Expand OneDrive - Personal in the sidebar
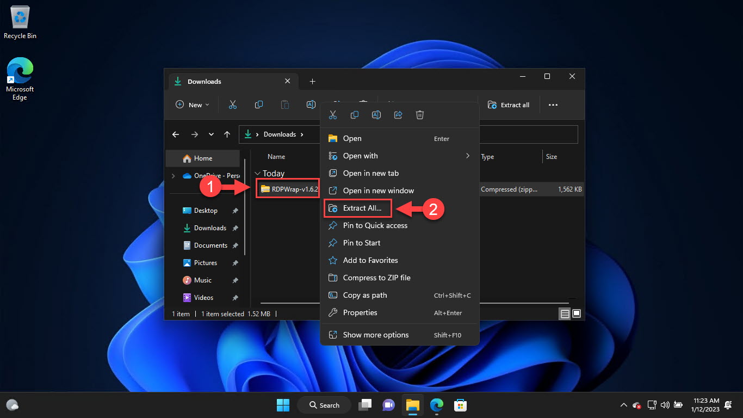The image size is (743, 418). click(174, 176)
